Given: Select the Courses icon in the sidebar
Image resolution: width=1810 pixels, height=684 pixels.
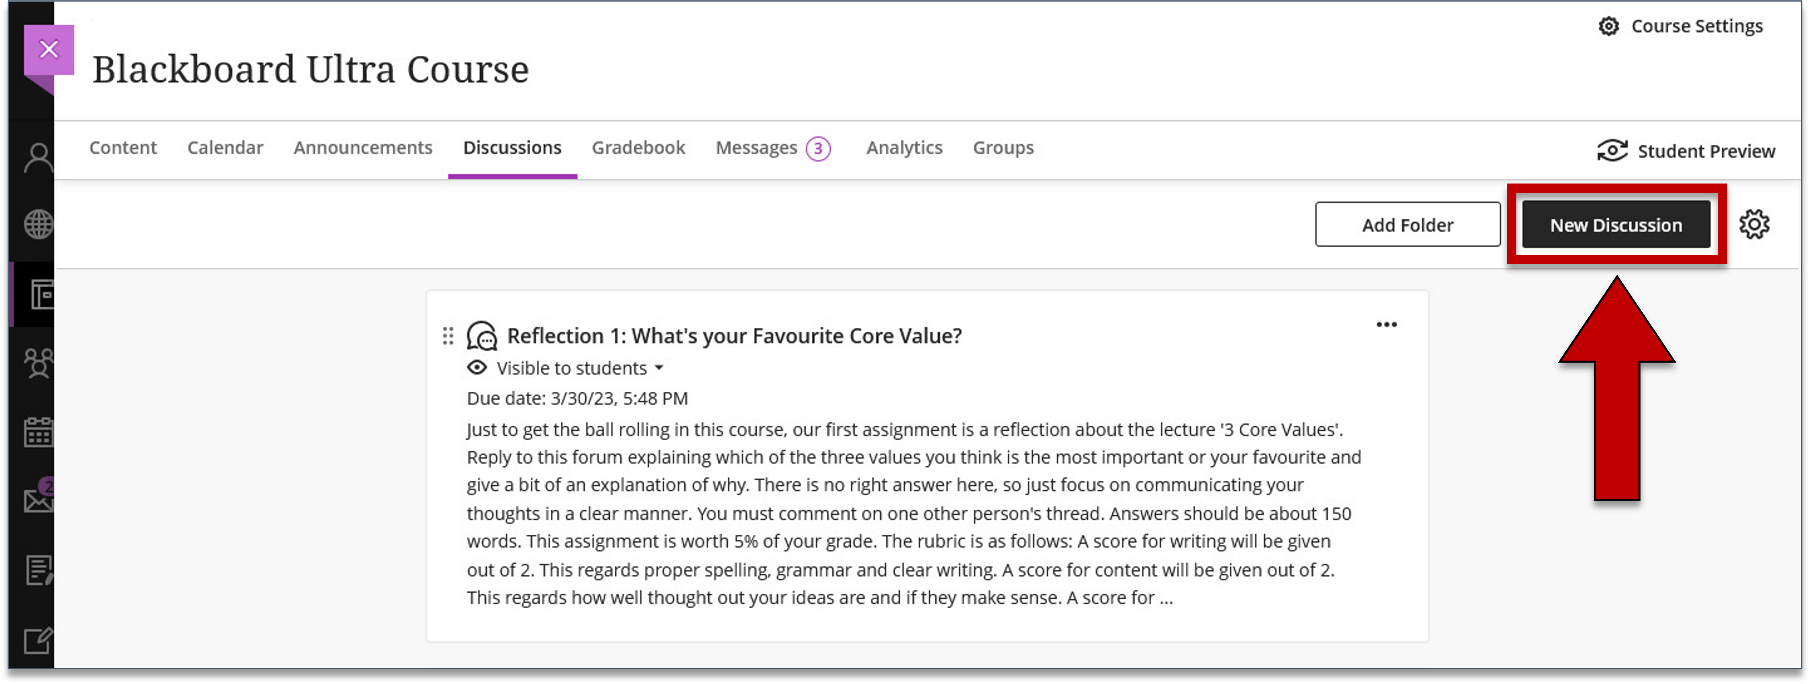Looking at the screenshot, I should pos(42,295).
